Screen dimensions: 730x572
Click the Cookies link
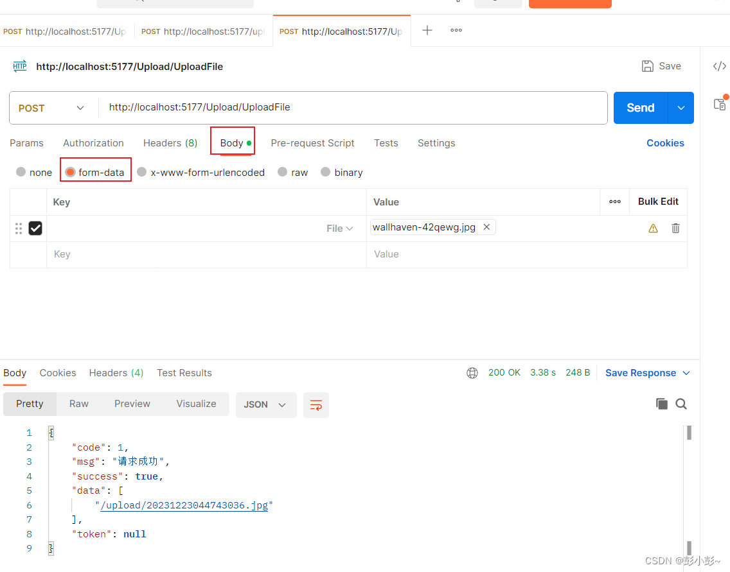(x=665, y=143)
